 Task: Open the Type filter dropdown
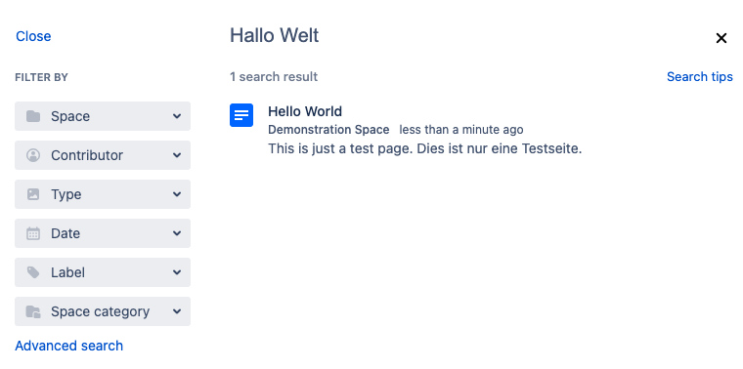(x=103, y=194)
